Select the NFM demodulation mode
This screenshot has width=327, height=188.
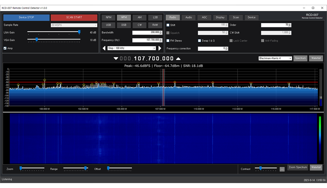(x=108, y=17)
